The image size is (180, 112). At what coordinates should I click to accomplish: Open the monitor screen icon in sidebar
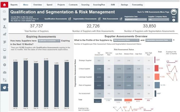click(x=4, y=50)
